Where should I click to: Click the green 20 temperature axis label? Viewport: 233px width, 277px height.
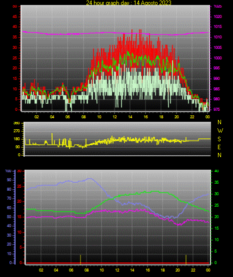216,217
